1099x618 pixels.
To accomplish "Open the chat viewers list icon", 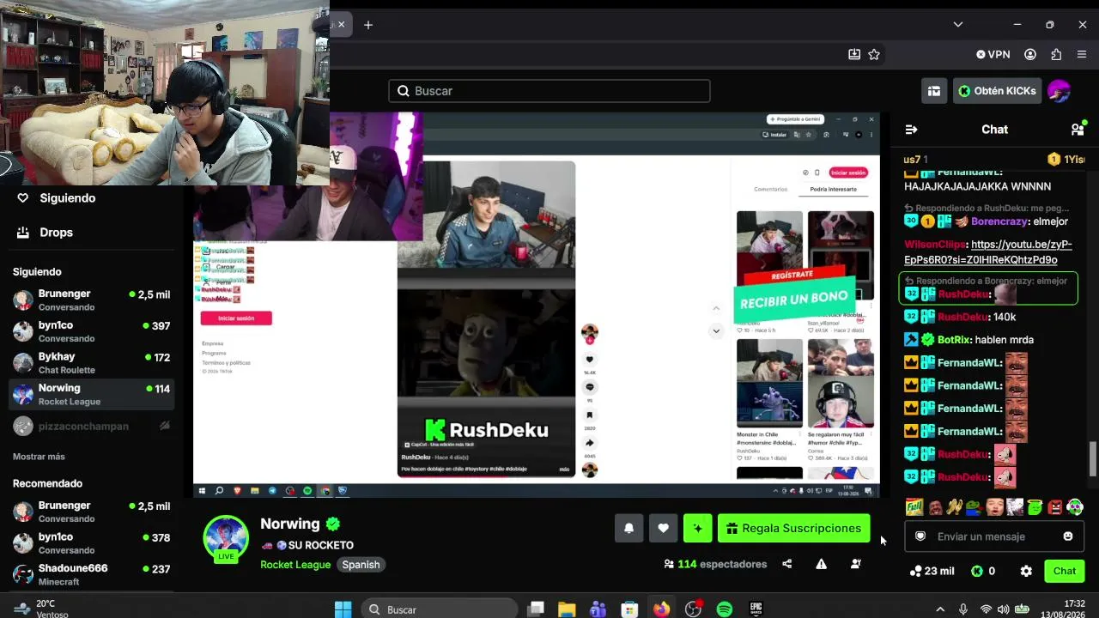I will point(1078,130).
